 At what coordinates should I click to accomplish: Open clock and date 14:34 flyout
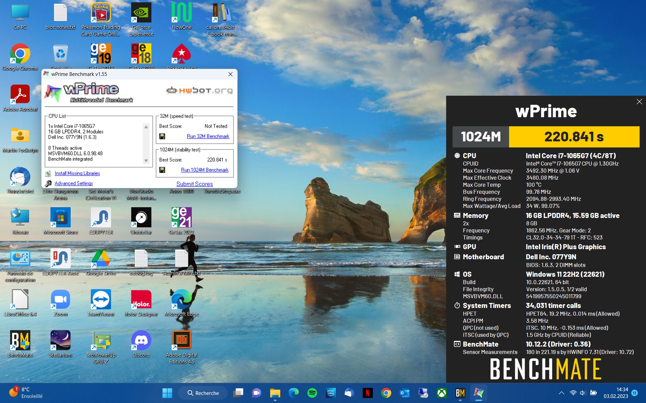pos(616,393)
